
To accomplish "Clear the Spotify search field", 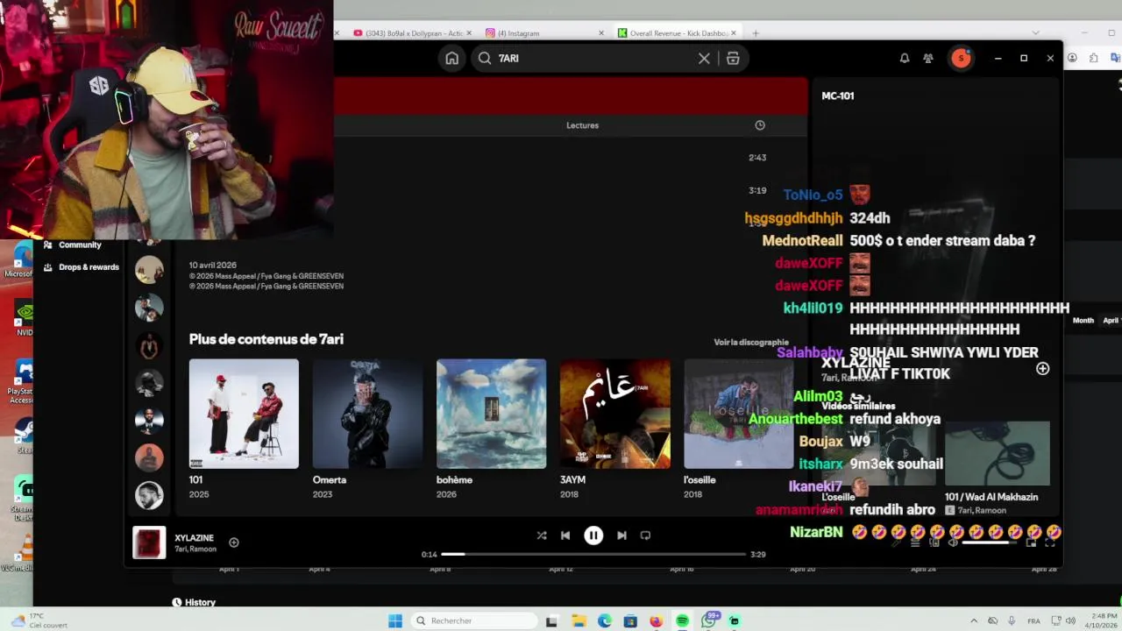I will tap(704, 58).
